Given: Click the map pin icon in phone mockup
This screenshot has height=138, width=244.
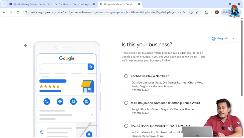Looking at the screenshot, I should click(x=42, y=132).
